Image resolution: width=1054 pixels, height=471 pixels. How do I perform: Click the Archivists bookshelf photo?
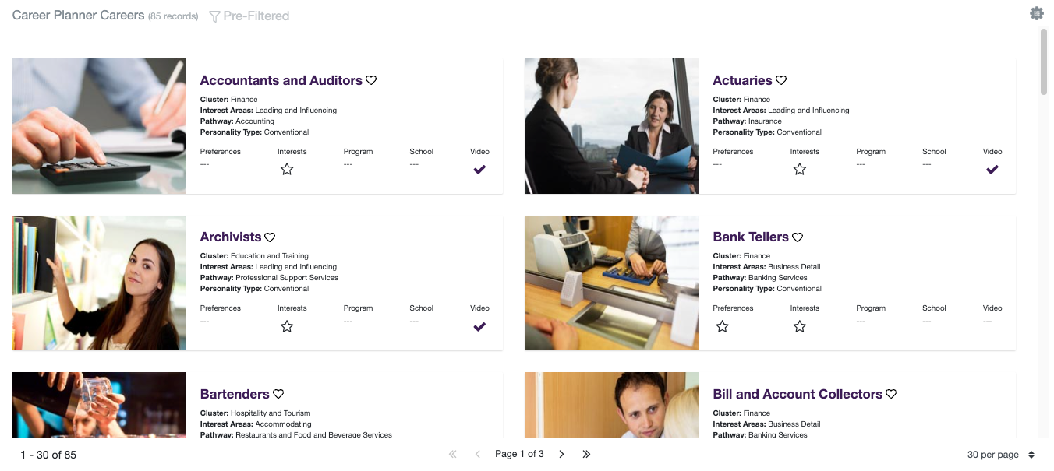pyautogui.click(x=100, y=283)
